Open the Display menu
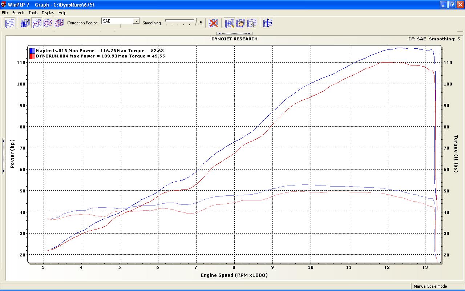This screenshot has width=465, height=291. 48,13
